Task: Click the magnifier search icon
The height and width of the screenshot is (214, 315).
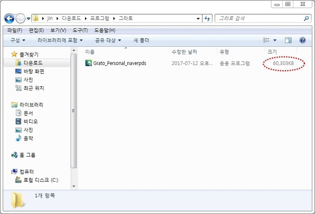Action: click(x=306, y=18)
